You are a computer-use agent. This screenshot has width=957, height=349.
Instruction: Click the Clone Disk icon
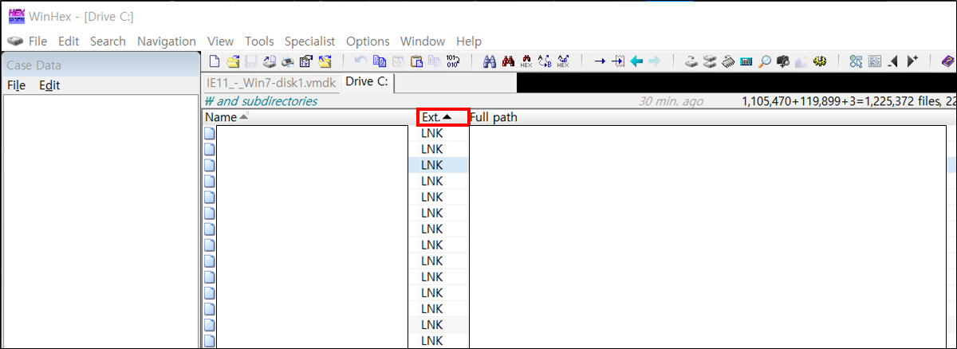[692, 61]
